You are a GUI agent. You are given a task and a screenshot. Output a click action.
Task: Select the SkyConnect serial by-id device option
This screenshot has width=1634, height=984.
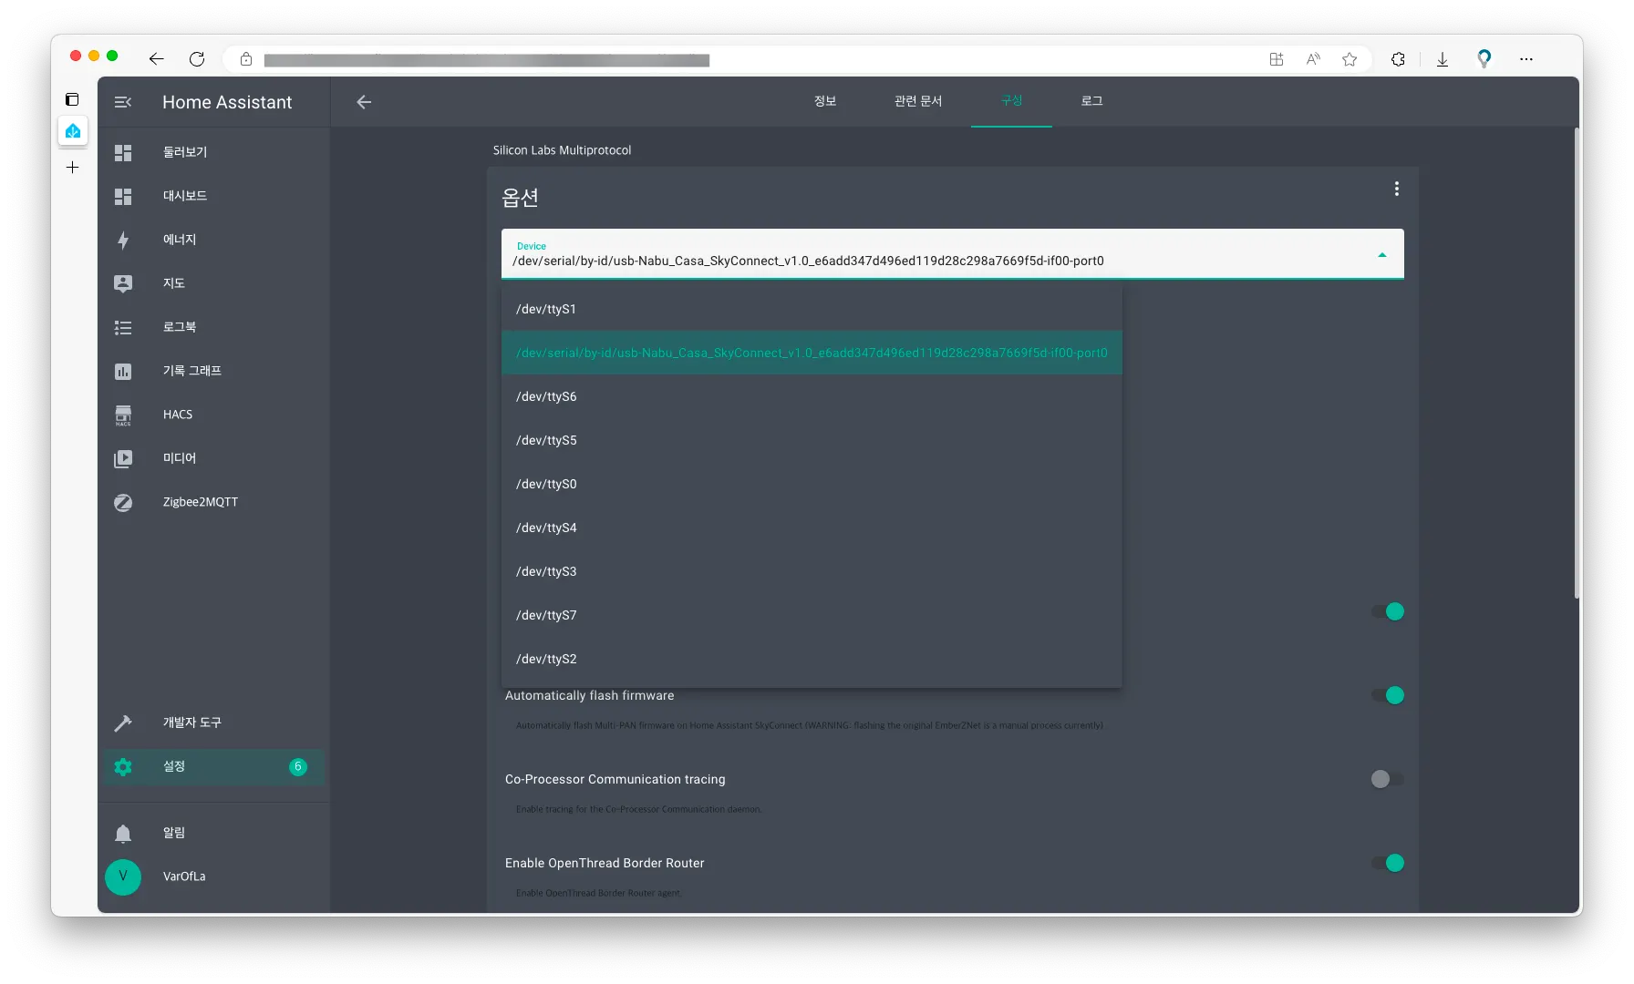tap(812, 353)
